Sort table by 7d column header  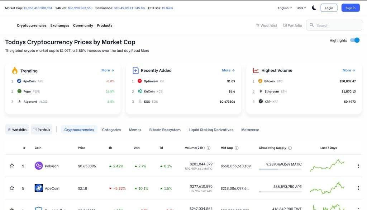tap(161, 148)
